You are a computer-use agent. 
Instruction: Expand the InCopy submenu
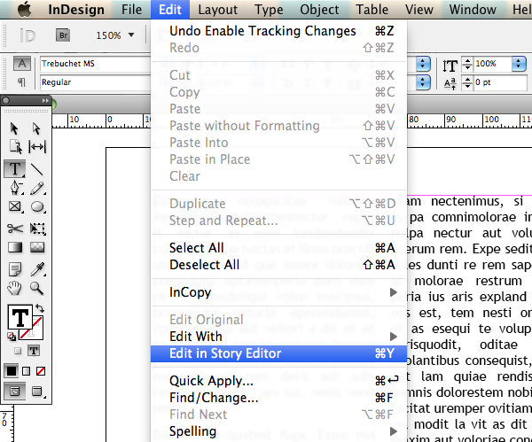(393, 291)
